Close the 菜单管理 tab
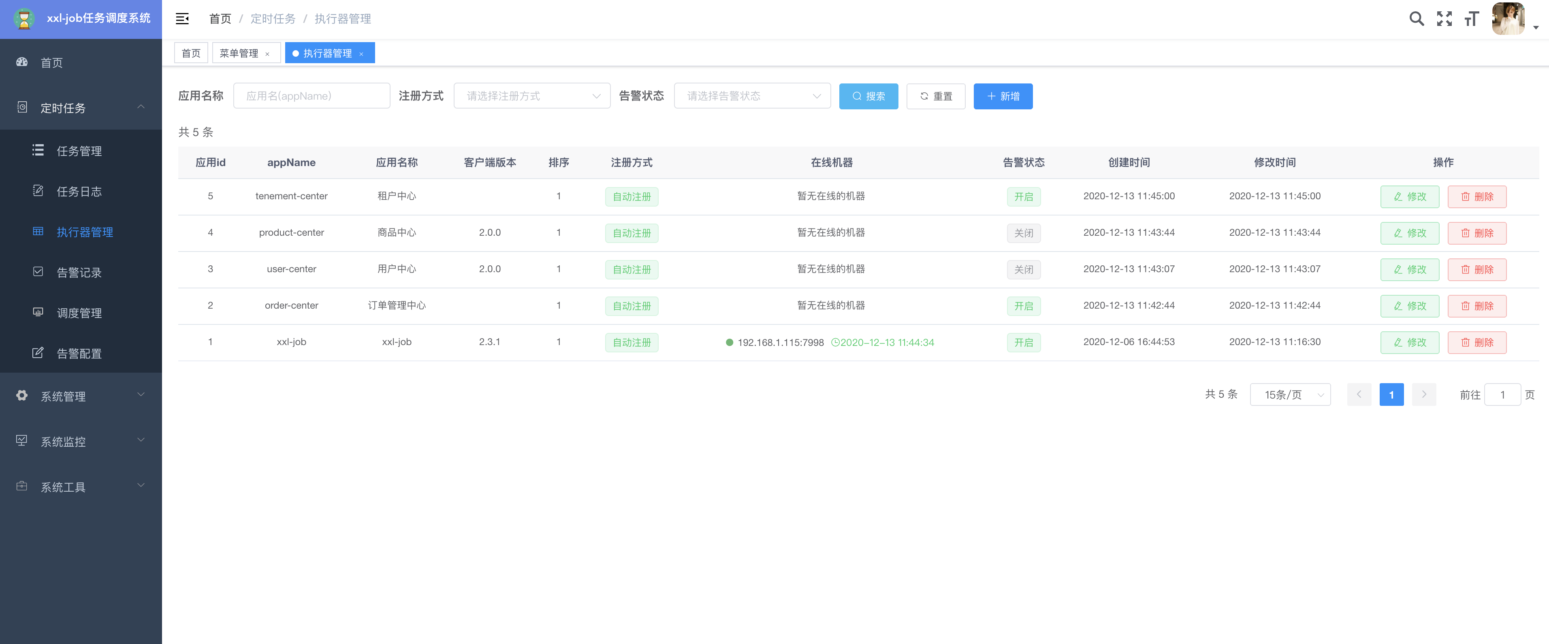Image resolution: width=1549 pixels, height=644 pixels. (268, 54)
